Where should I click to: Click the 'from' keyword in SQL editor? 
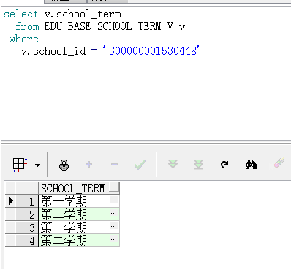coord(27,26)
